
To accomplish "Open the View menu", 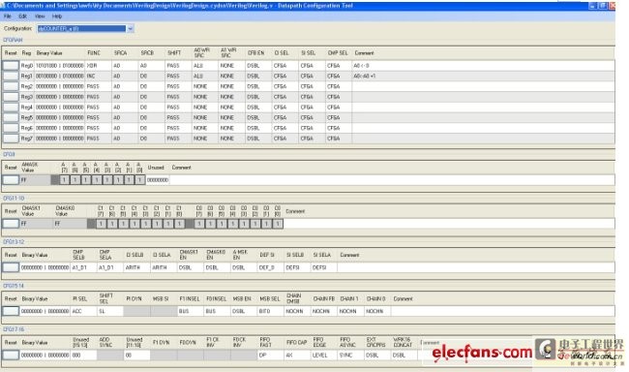I will tap(40, 16).
